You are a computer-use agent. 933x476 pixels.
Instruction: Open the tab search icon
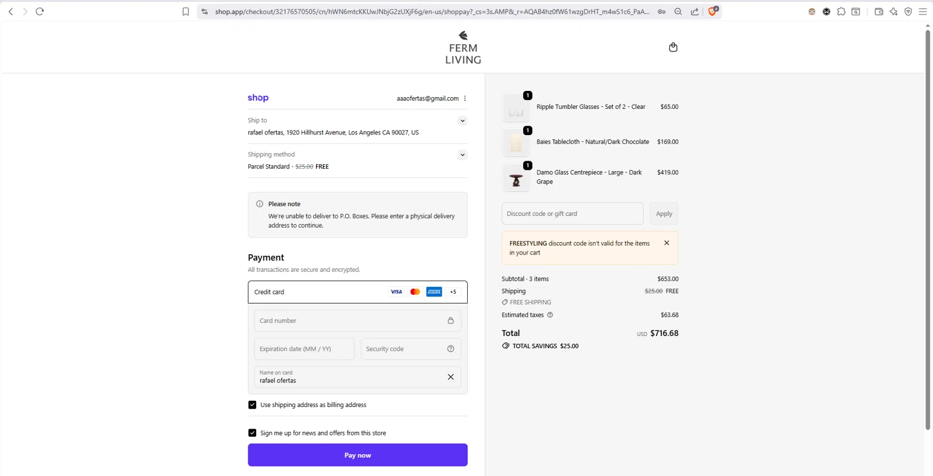pyautogui.click(x=856, y=11)
